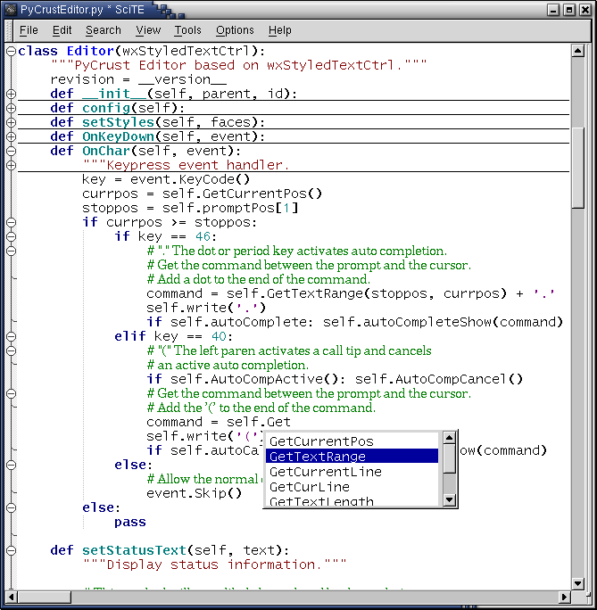Open the Tools menu

click(187, 30)
